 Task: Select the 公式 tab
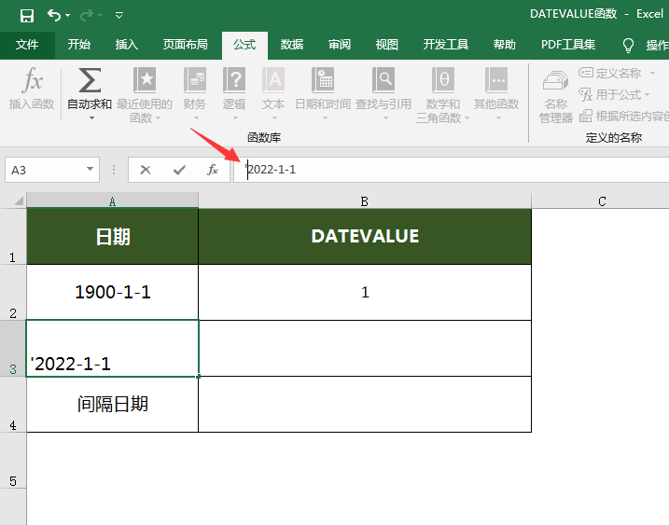pyautogui.click(x=244, y=45)
